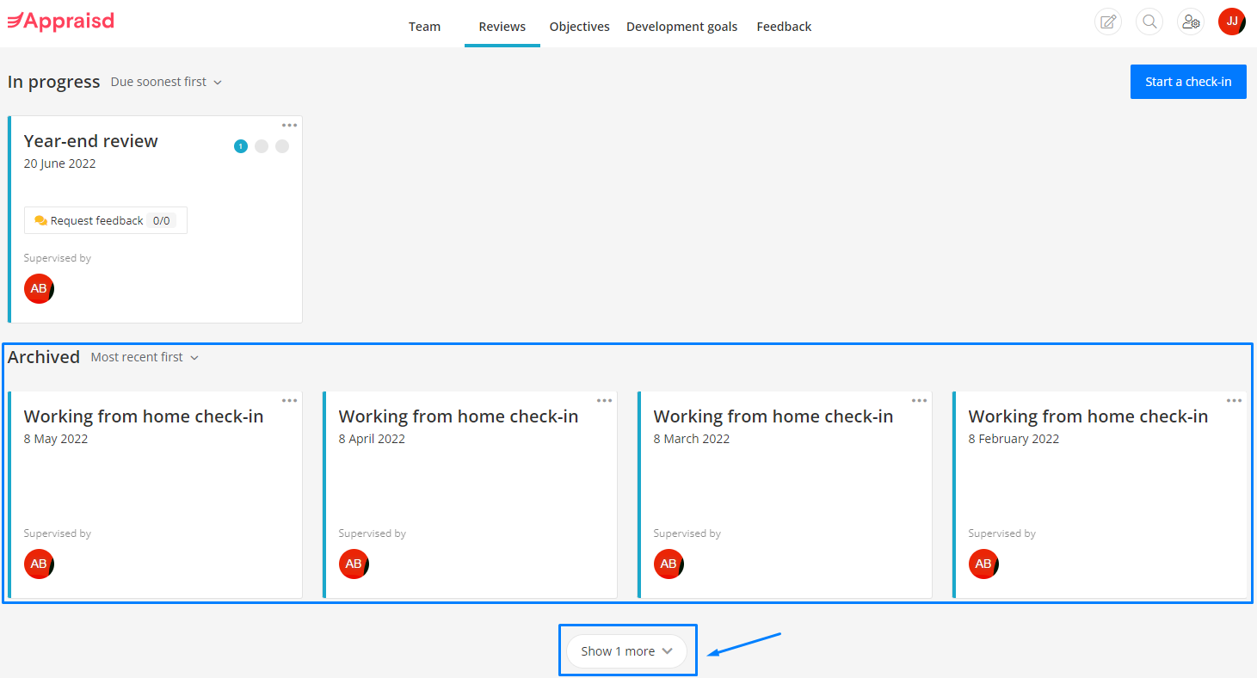Click the 20 June 2022 date text
This screenshot has width=1257, height=678.
click(60, 163)
